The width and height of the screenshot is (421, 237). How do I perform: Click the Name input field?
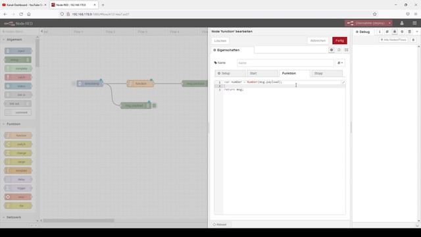pyautogui.click(x=285, y=63)
